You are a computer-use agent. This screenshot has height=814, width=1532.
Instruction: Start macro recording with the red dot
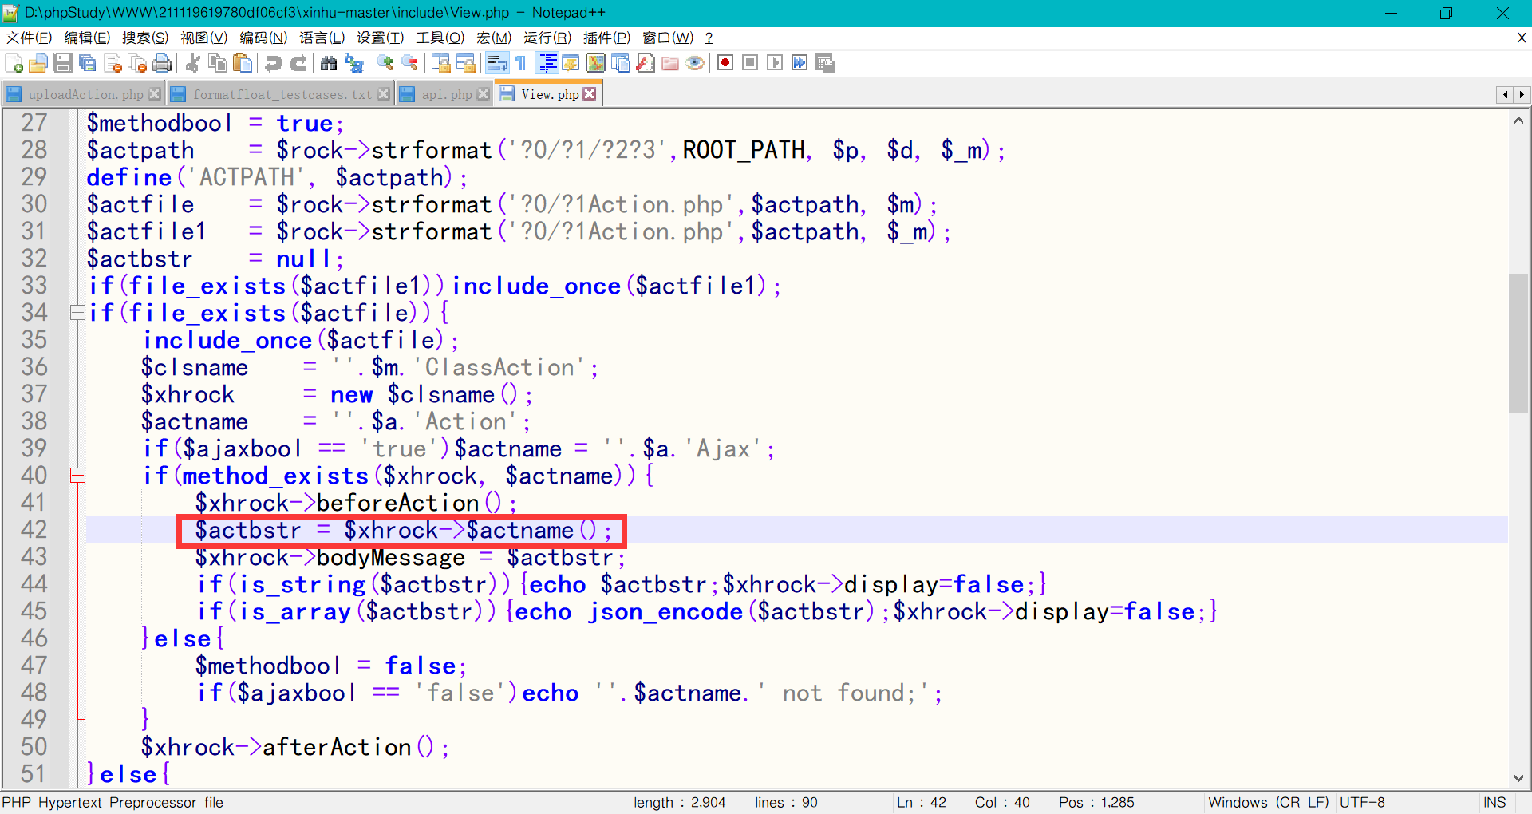(x=725, y=63)
